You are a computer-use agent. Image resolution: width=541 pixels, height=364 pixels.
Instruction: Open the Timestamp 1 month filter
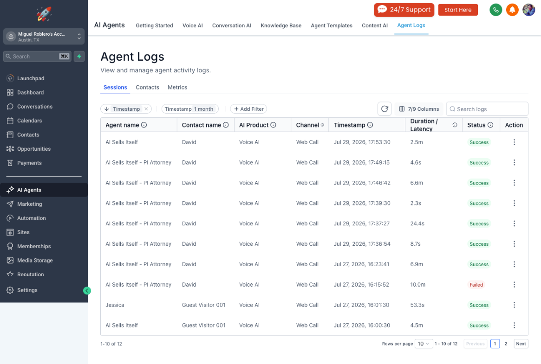pyautogui.click(x=189, y=109)
